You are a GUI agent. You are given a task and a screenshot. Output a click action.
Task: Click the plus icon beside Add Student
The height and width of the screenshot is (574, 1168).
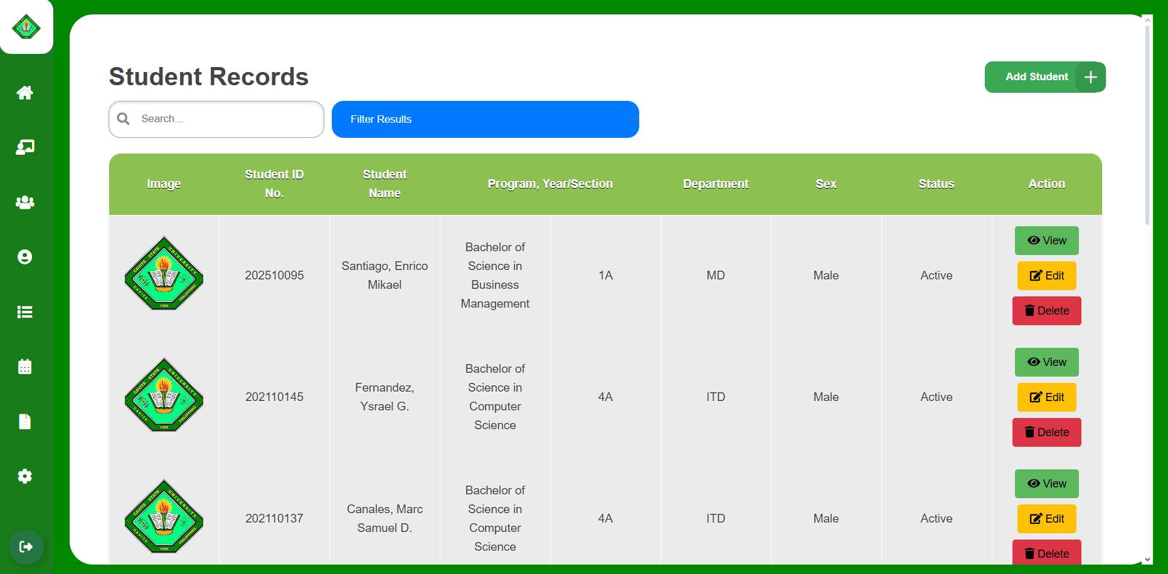(x=1091, y=77)
